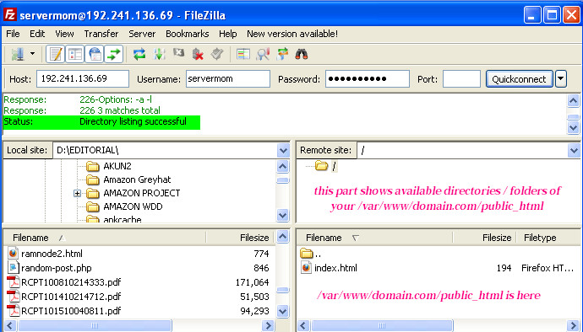583x332 pixels.
Task: Search remote files with binoculars icon
Action: pyautogui.click(x=302, y=54)
